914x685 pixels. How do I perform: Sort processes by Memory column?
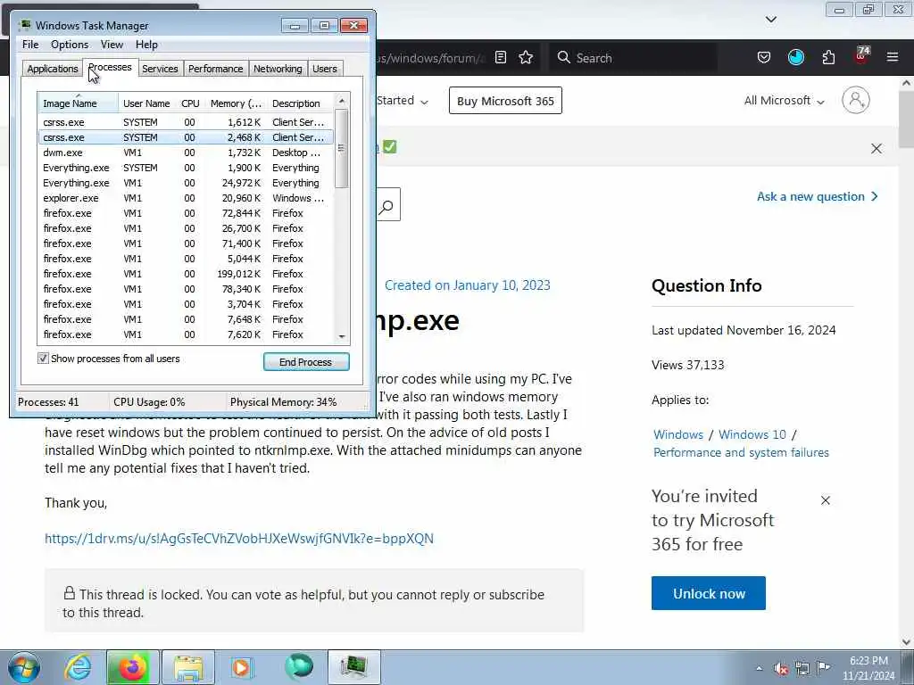(x=236, y=103)
